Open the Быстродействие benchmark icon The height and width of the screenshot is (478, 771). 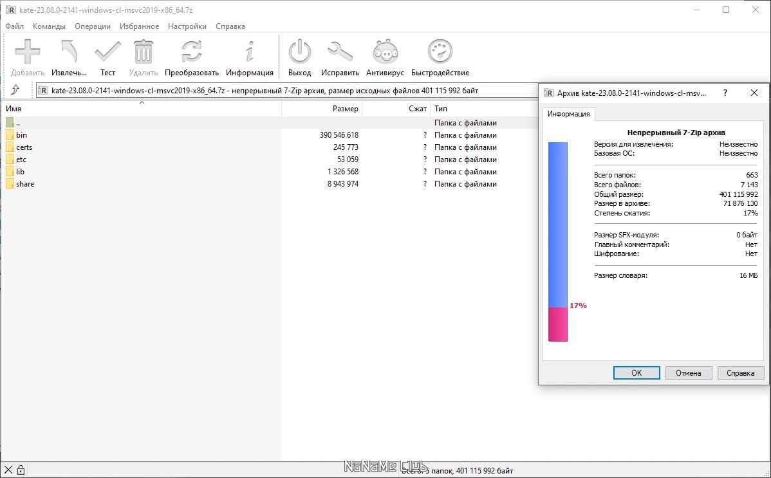click(x=440, y=51)
